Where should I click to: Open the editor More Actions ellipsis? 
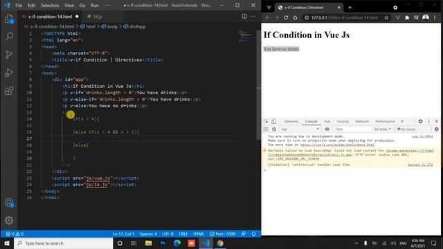[x=253, y=17]
